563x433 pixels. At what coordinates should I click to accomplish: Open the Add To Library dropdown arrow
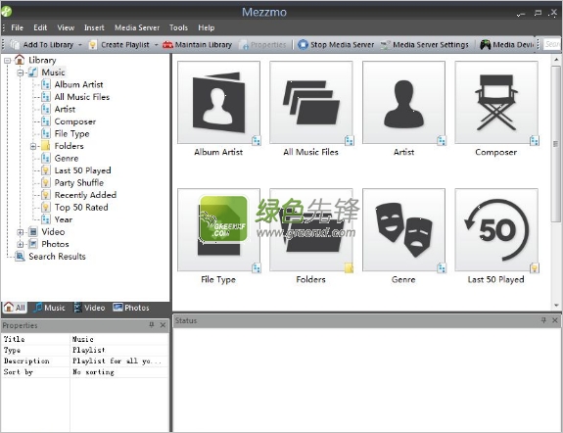(x=80, y=45)
